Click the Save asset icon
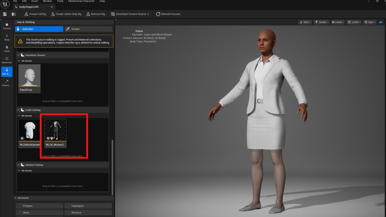The width and height of the screenshot is (386, 217). (5, 14)
